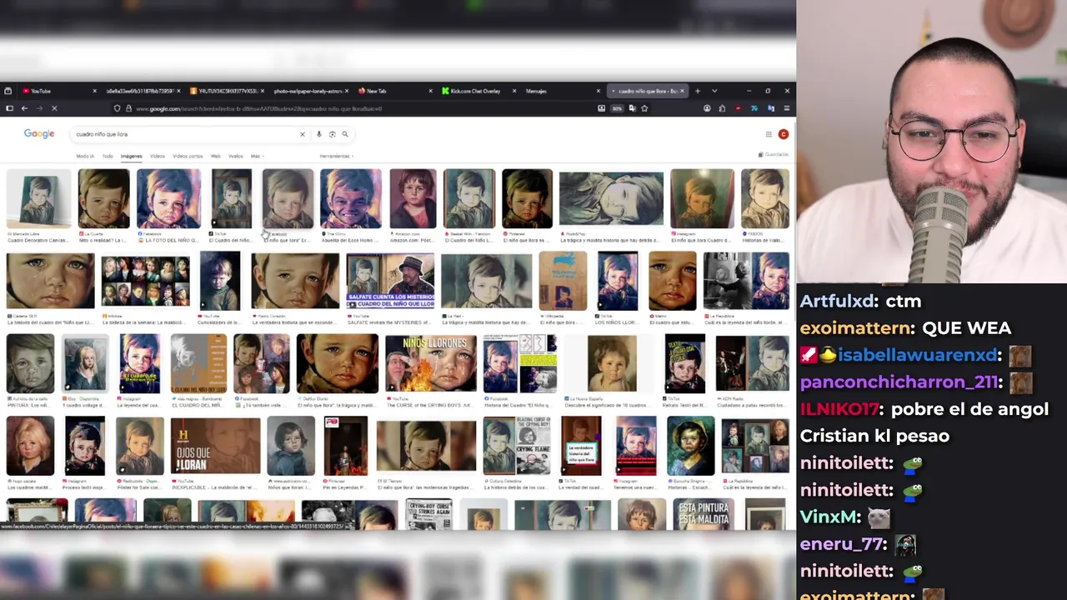This screenshot has height=600, width=1067.
Task: Bookmark this page with the star icon
Action: [x=644, y=108]
